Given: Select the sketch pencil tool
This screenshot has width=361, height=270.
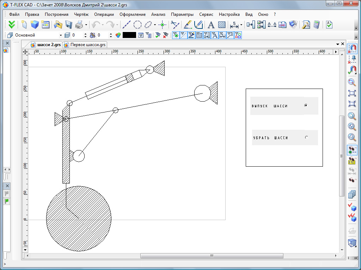Looking at the screenshot, I should [198, 25].
